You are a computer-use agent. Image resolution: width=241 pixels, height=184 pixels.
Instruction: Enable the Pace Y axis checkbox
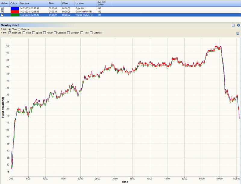point(24,33)
